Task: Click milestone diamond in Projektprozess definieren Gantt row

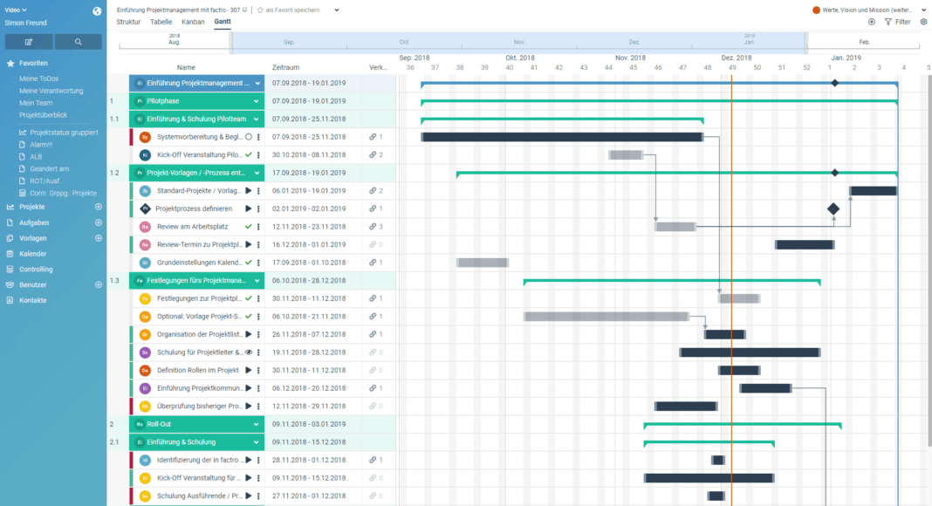Action: coord(833,209)
